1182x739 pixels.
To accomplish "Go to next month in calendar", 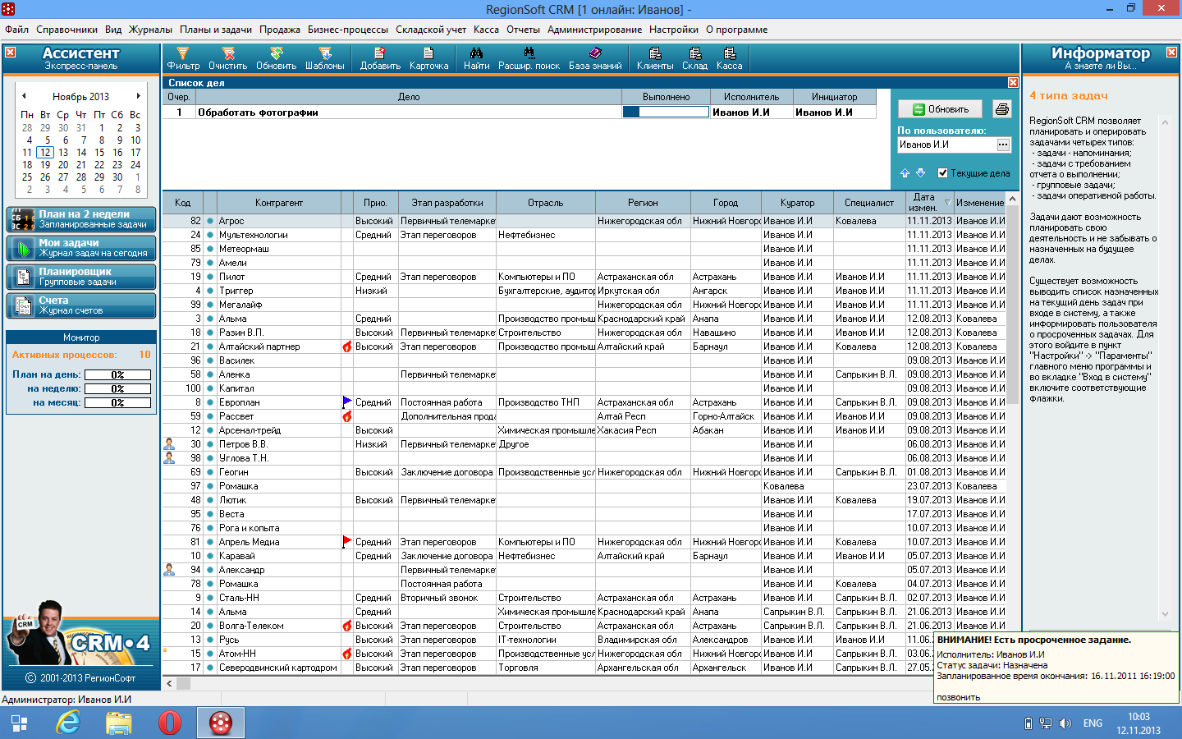I will point(138,96).
